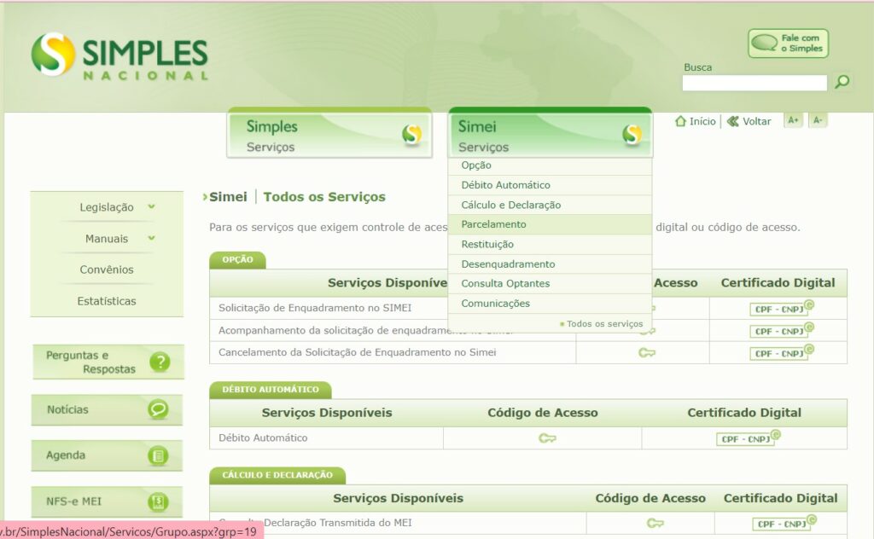The image size is (874, 539).
Task: Click the key icon for Cancelamento da Solicitação no Simei
Action: point(648,351)
